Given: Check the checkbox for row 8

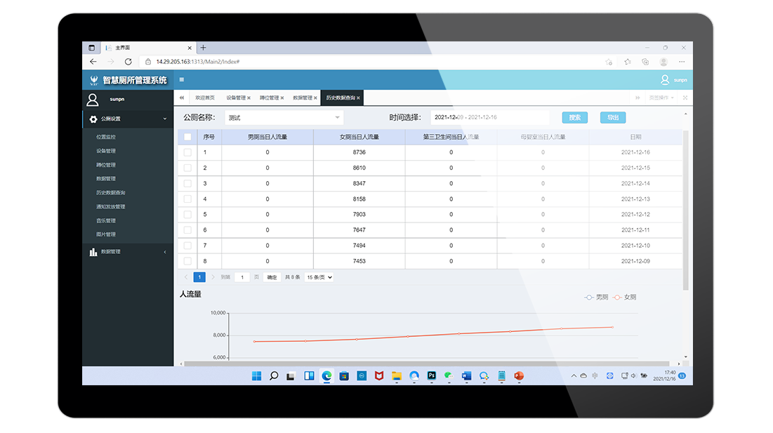Looking at the screenshot, I should (x=187, y=261).
